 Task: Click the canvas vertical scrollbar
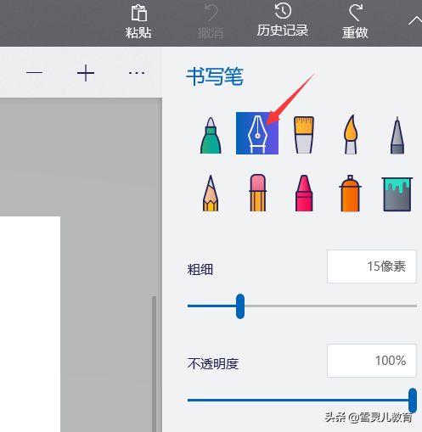(x=154, y=364)
